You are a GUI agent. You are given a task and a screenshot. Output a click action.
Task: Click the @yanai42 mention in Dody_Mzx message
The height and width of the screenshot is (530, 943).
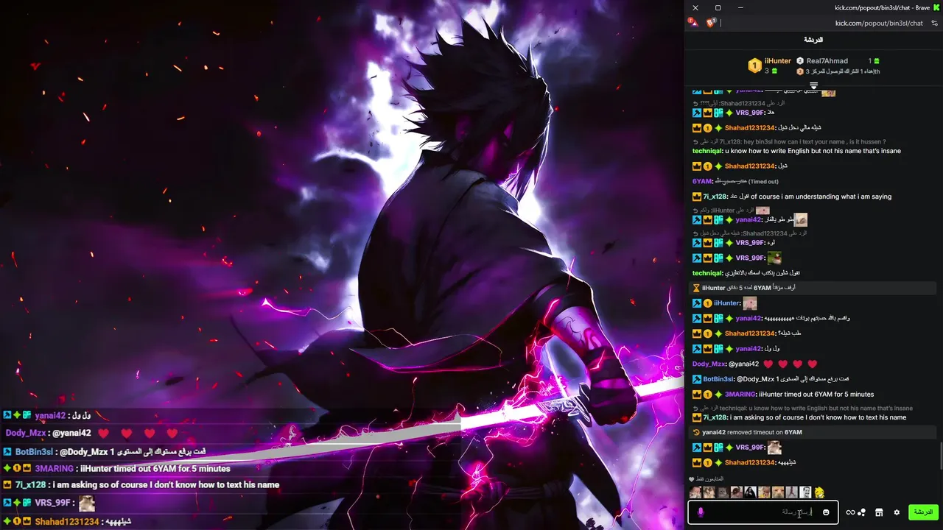743,364
